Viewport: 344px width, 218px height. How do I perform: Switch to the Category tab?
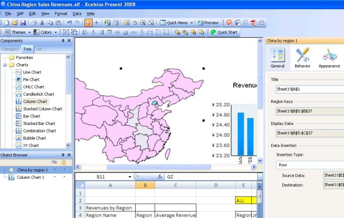tap(10, 49)
